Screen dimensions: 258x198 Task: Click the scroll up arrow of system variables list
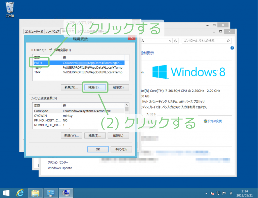(x=126, y=105)
